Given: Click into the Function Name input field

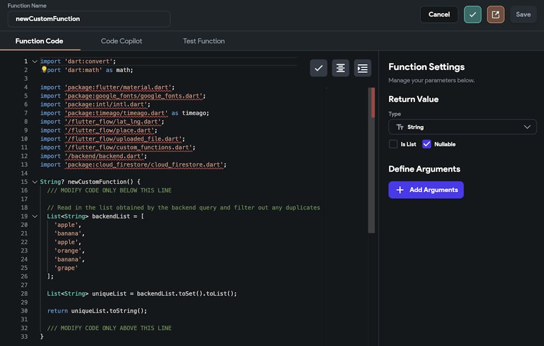Looking at the screenshot, I should click(89, 19).
